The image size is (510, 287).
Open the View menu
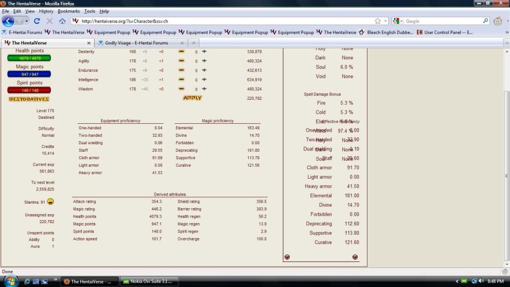tap(30, 11)
